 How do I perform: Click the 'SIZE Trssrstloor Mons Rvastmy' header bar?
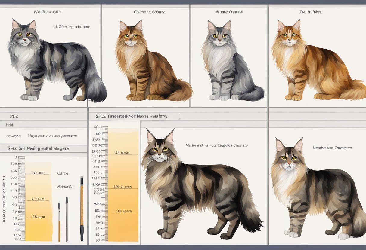[x=130, y=116]
